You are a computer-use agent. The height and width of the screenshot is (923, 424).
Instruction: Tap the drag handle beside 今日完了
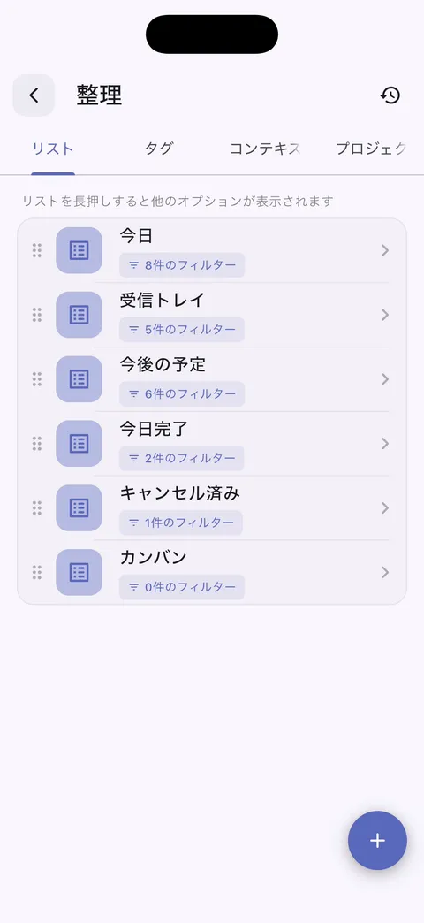pyautogui.click(x=36, y=443)
